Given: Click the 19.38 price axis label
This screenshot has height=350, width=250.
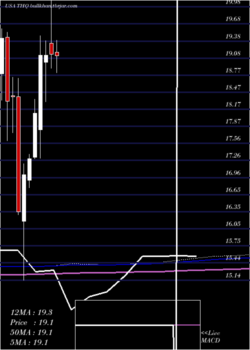Looking at the screenshot, I should pos(233,36).
